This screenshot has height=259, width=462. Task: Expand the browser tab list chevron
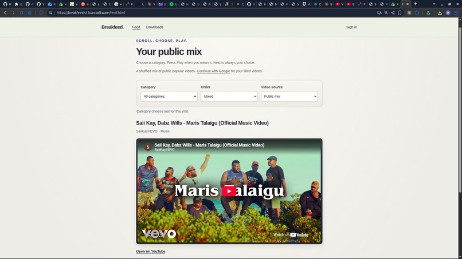(x=434, y=4)
